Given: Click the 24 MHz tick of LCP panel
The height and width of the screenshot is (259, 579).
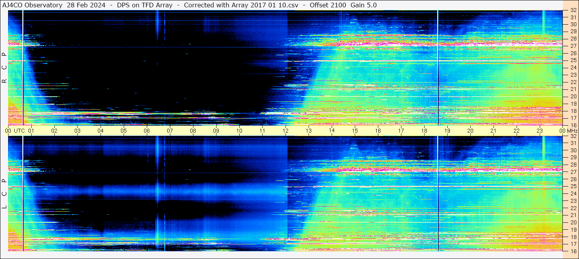Looking at the screenshot, I should tap(573, 193).
